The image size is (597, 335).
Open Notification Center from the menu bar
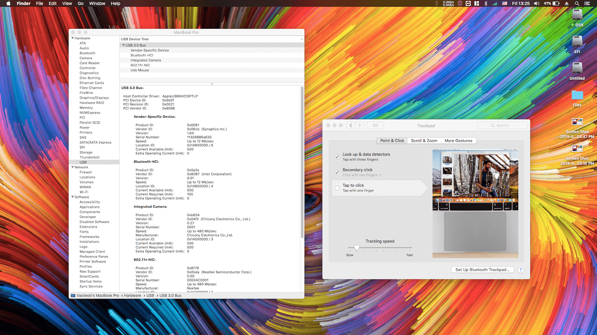point(587,3)
